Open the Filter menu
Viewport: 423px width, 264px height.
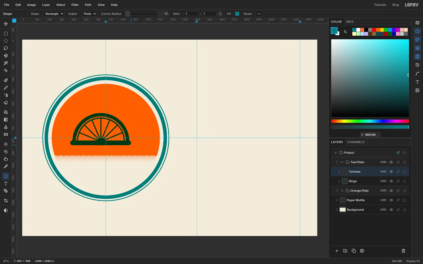[x=75, y=5]
